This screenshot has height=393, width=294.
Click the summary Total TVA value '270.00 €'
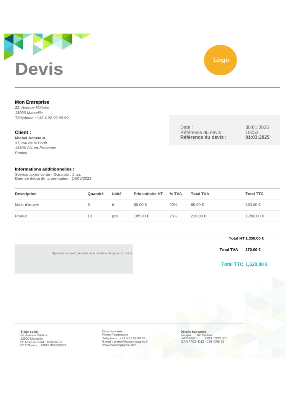(x=253, y=249)
